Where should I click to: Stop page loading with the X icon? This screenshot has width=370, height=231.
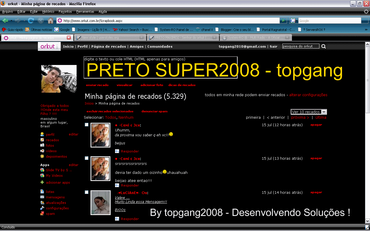(41, 21)
